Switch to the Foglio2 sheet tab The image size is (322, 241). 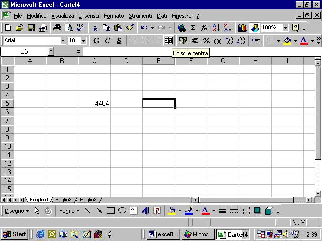63,200
